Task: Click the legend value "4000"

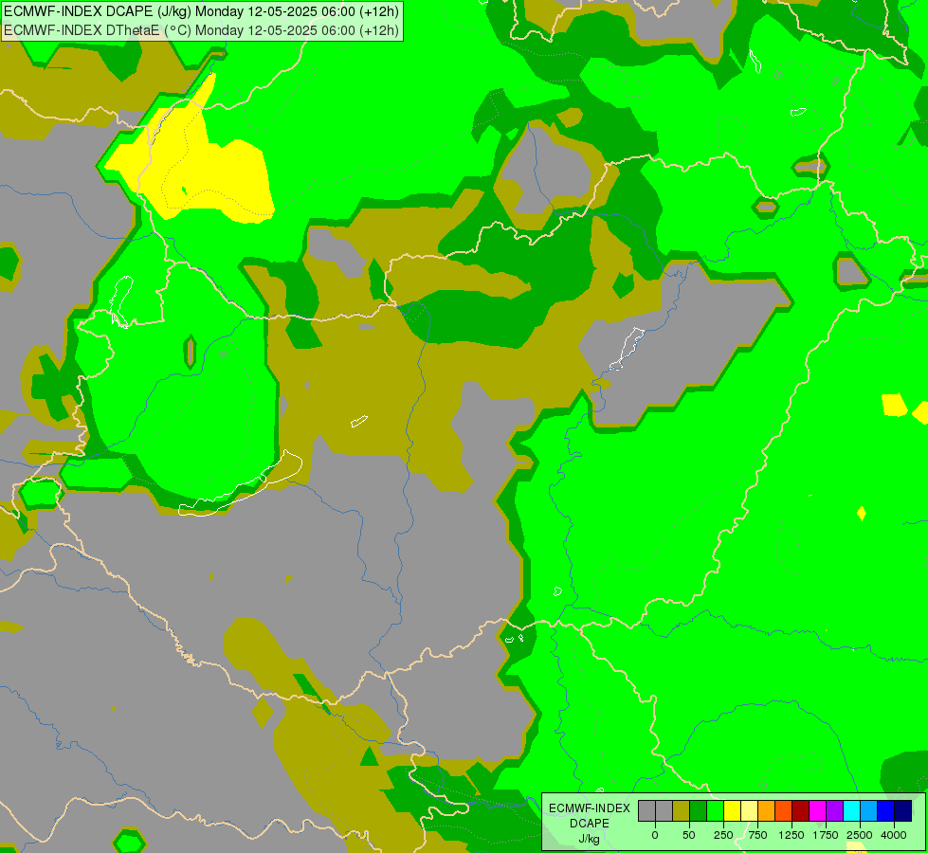Action: pos(894,835)
